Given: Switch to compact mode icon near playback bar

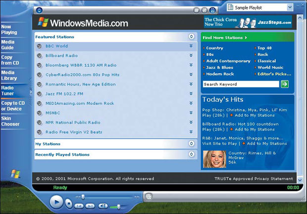Looking at the screenshot, I should point(149,197).
